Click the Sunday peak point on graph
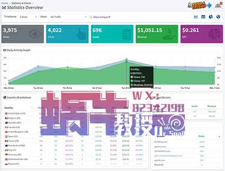Image resolution: width=225 pixels, height=171 pixels. click(126, 59)
